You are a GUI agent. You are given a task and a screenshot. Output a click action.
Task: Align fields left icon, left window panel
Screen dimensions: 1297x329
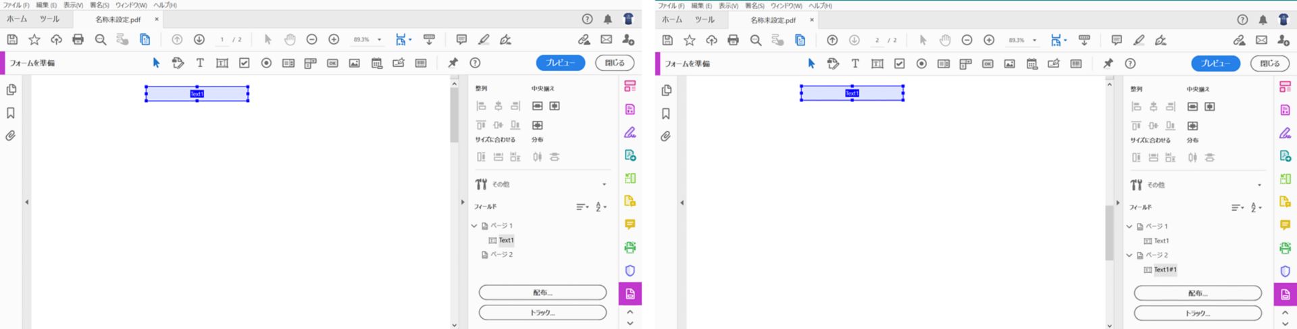pyautogui.click(x=481, y=106)
